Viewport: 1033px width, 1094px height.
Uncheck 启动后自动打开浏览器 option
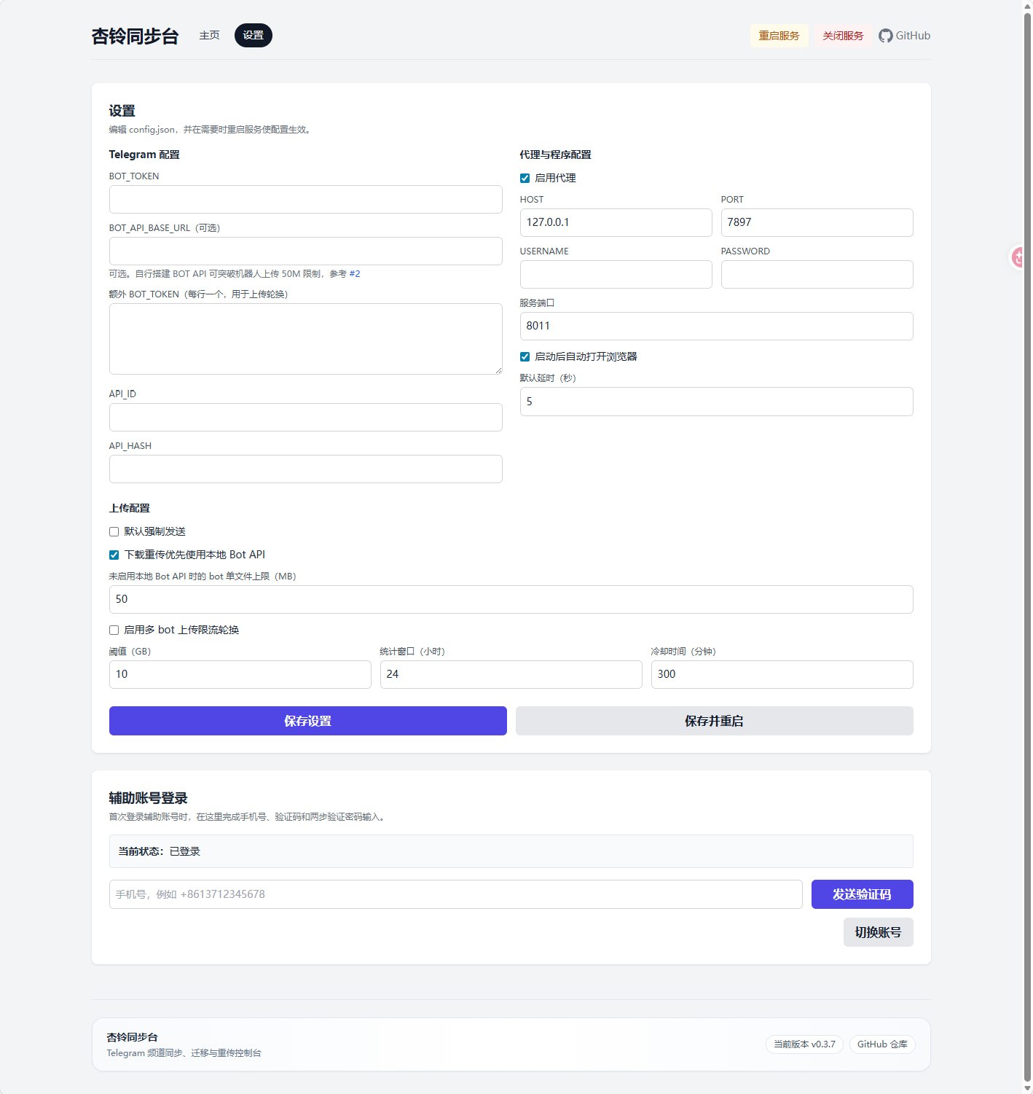point(525,357)
